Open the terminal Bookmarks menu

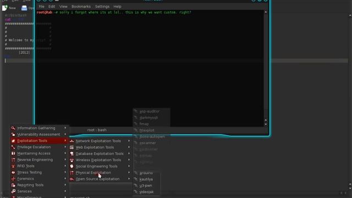[81, 7]
